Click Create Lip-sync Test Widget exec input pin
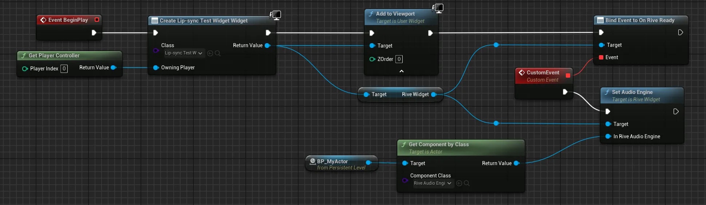The height and width of the screenshot is (205, 706). pyautogui.click(x=155, y=33)
